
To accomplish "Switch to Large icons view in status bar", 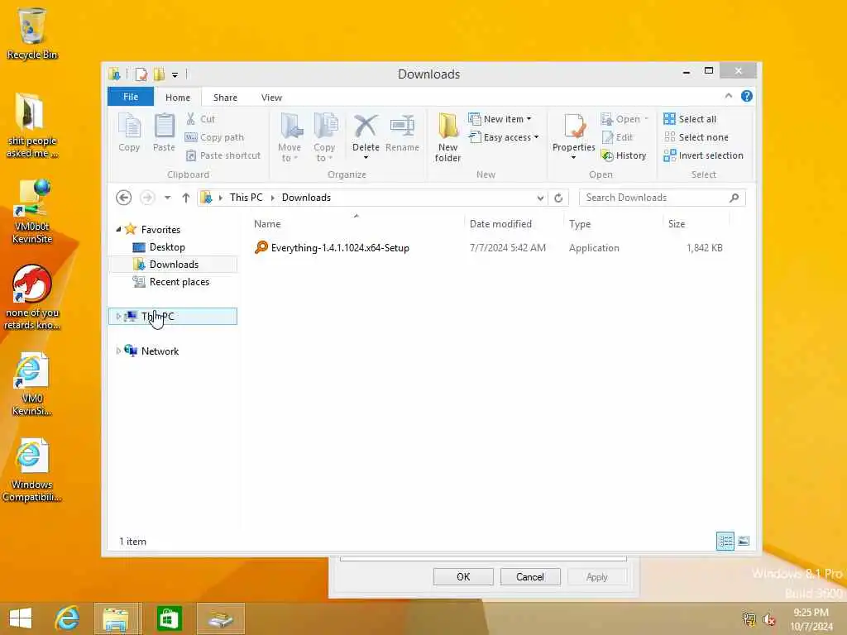I will coord(744,541).
